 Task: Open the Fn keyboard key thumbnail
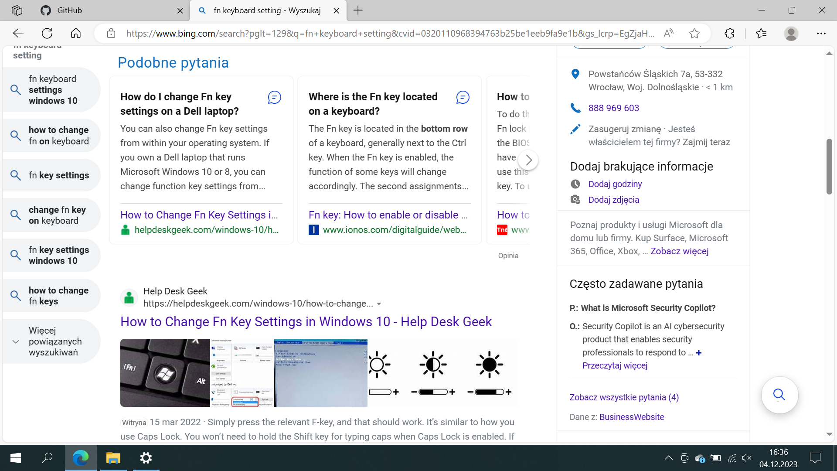pyautogui.click(x=165, y=373)
